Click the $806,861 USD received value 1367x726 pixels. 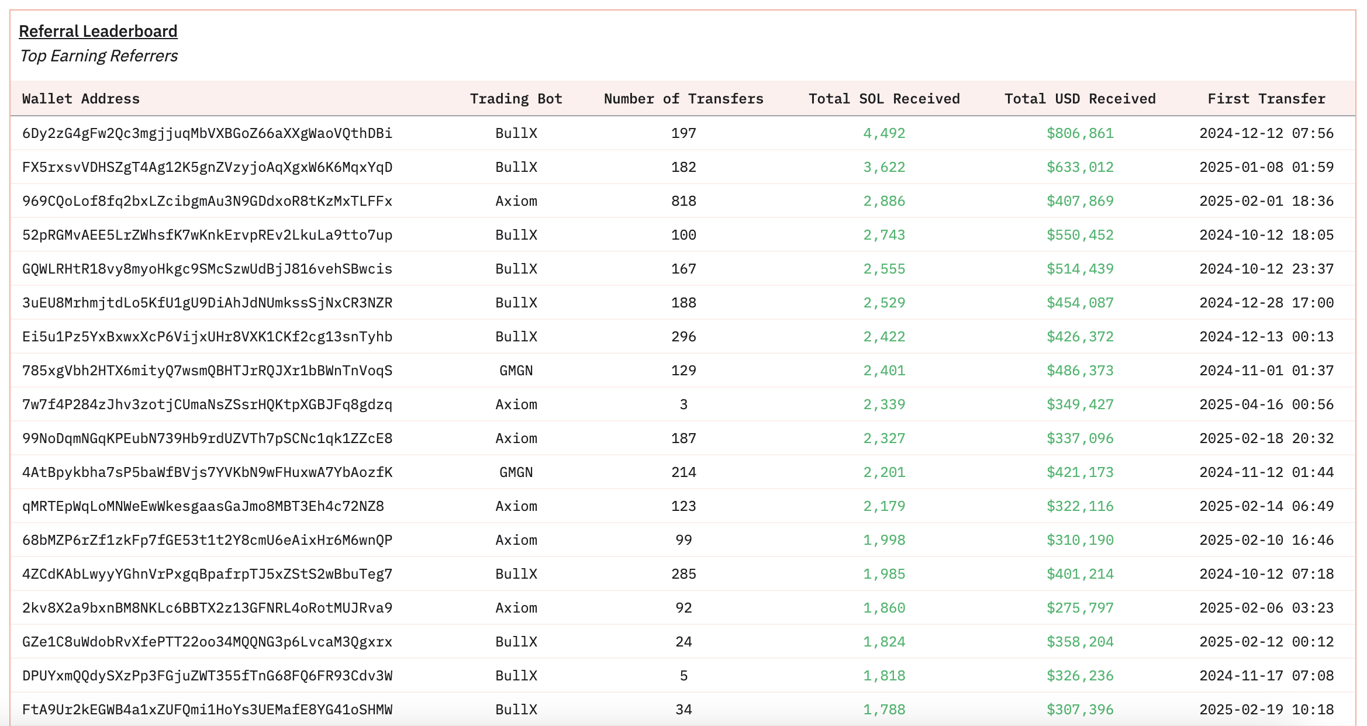tap(1080, 133)
